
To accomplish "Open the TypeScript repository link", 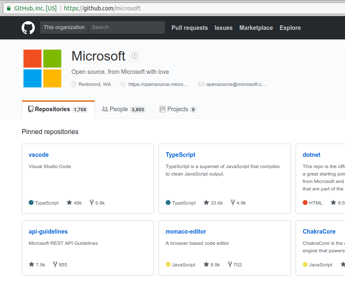I will click(181, 155).
